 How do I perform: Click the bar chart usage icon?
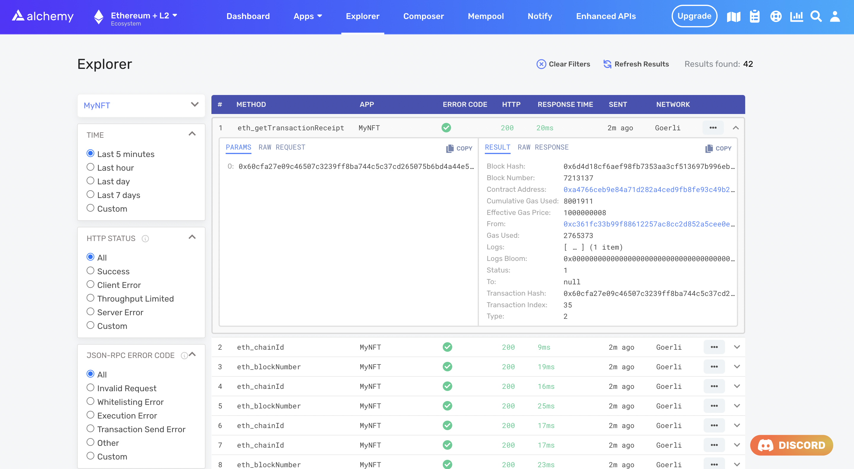coord(796,16)
